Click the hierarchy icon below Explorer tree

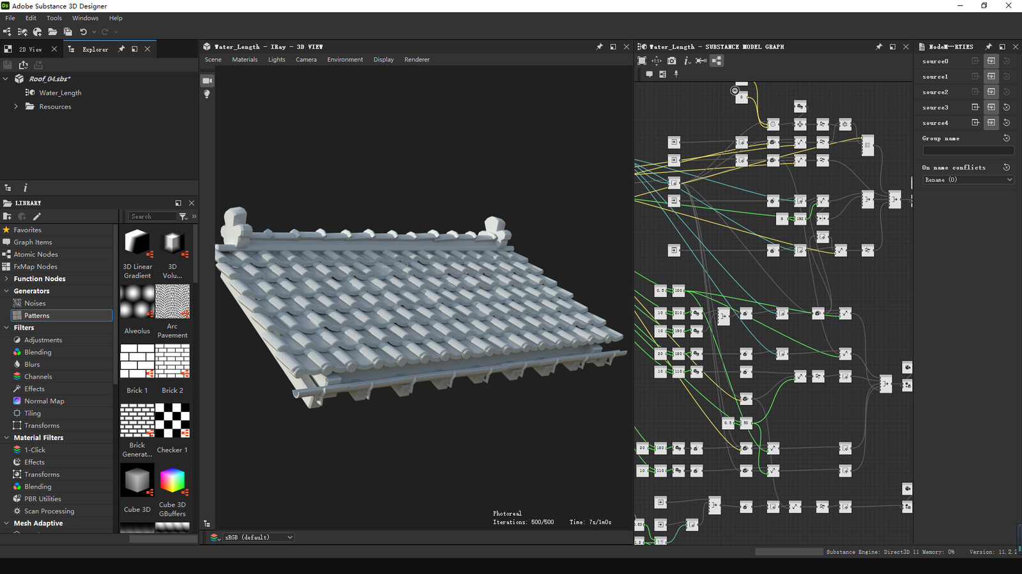click(x=8, y=188)
